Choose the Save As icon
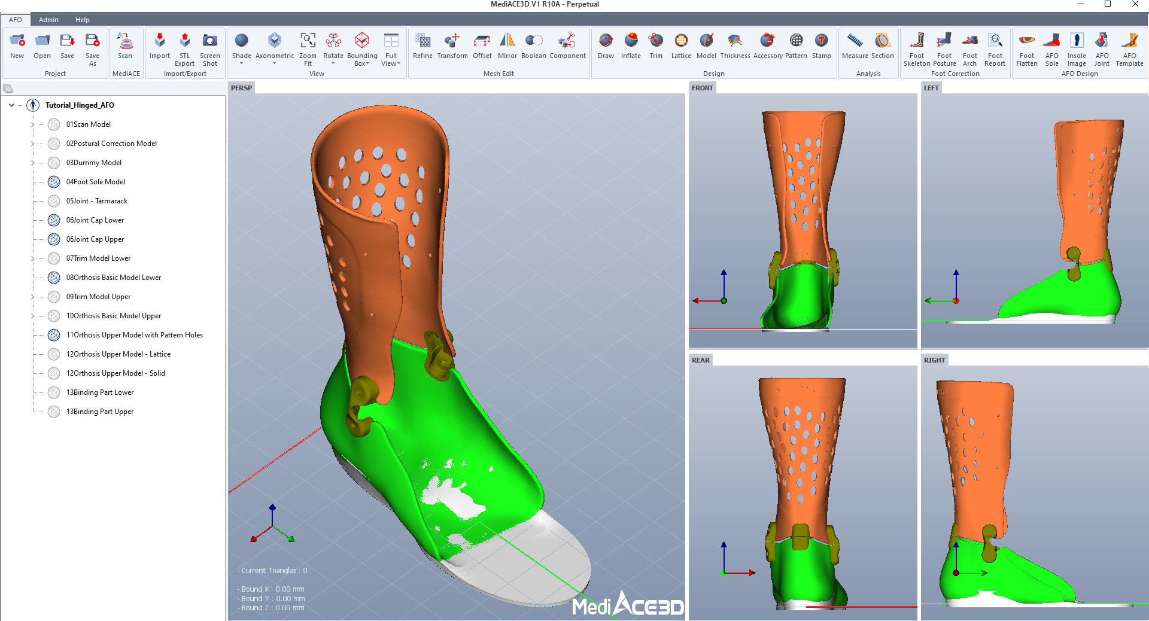 [92, 50]
